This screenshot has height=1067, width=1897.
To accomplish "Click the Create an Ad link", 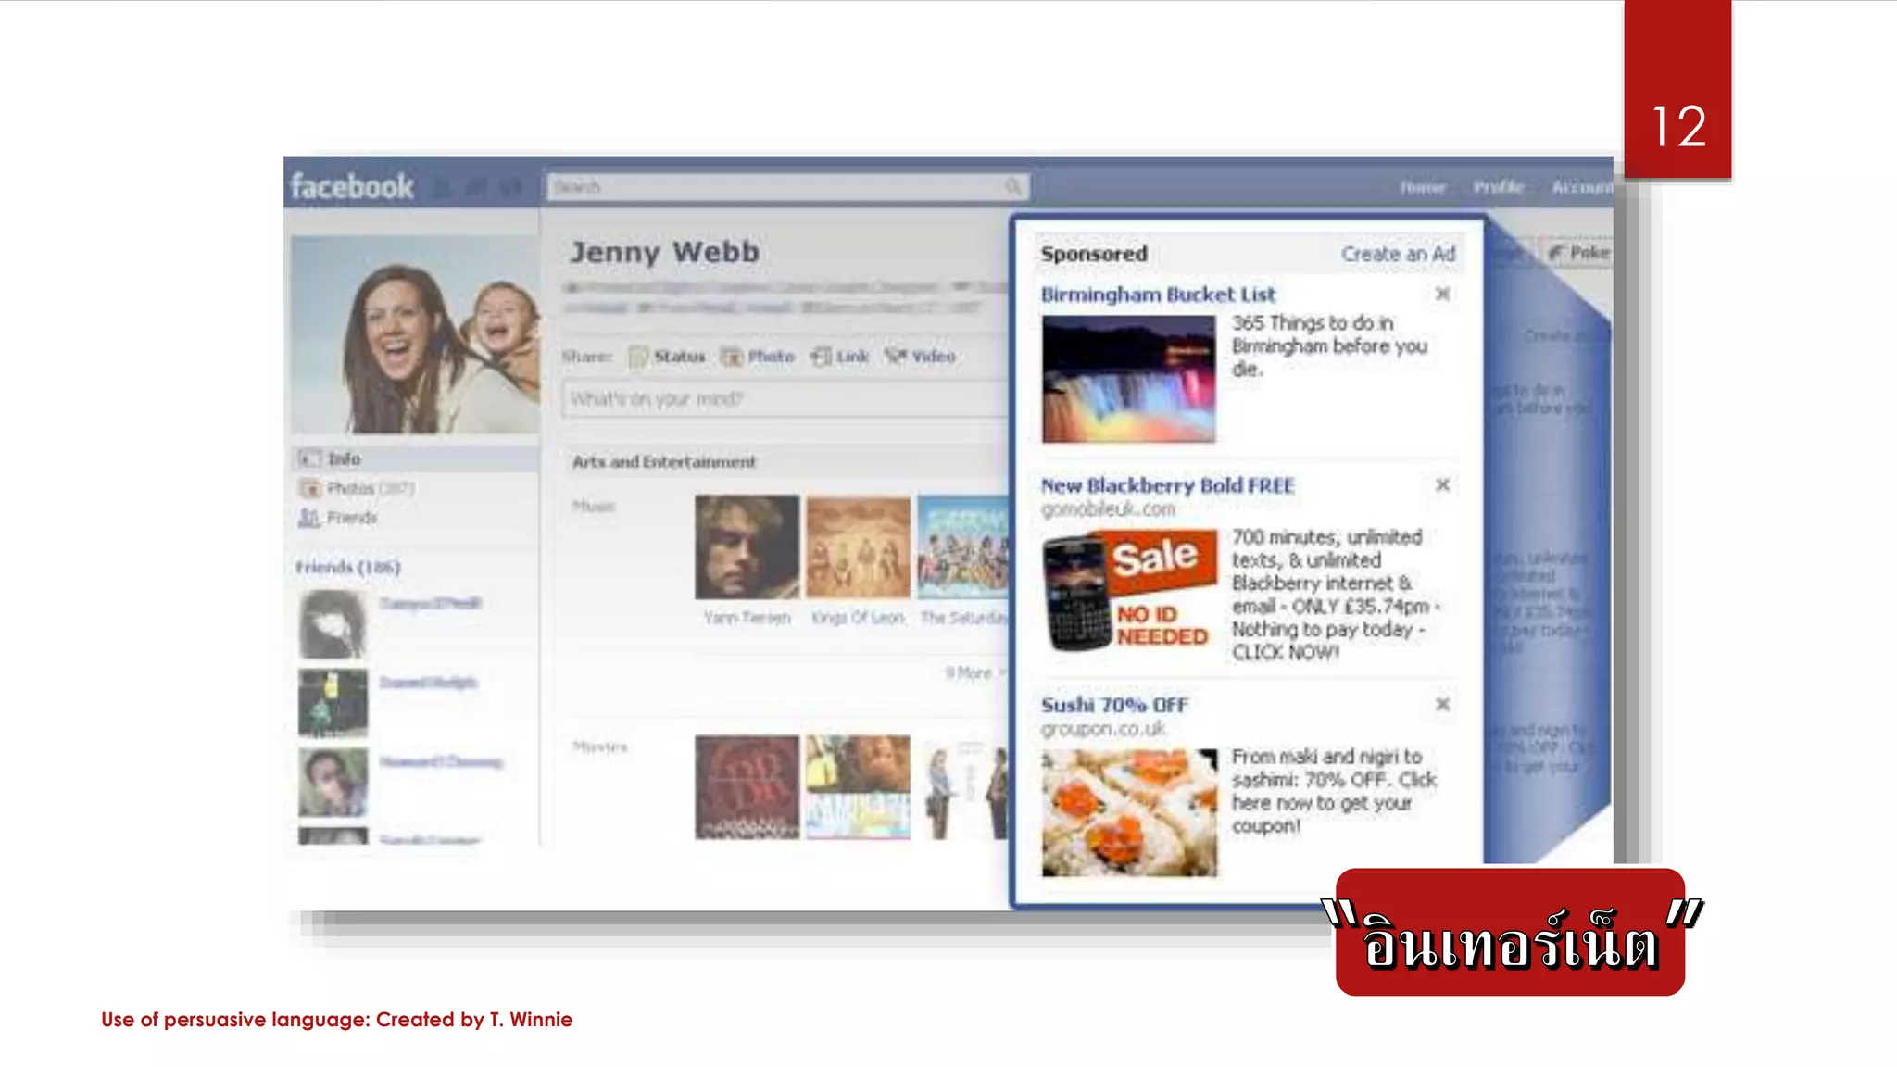I will (x=1398, y=254).
